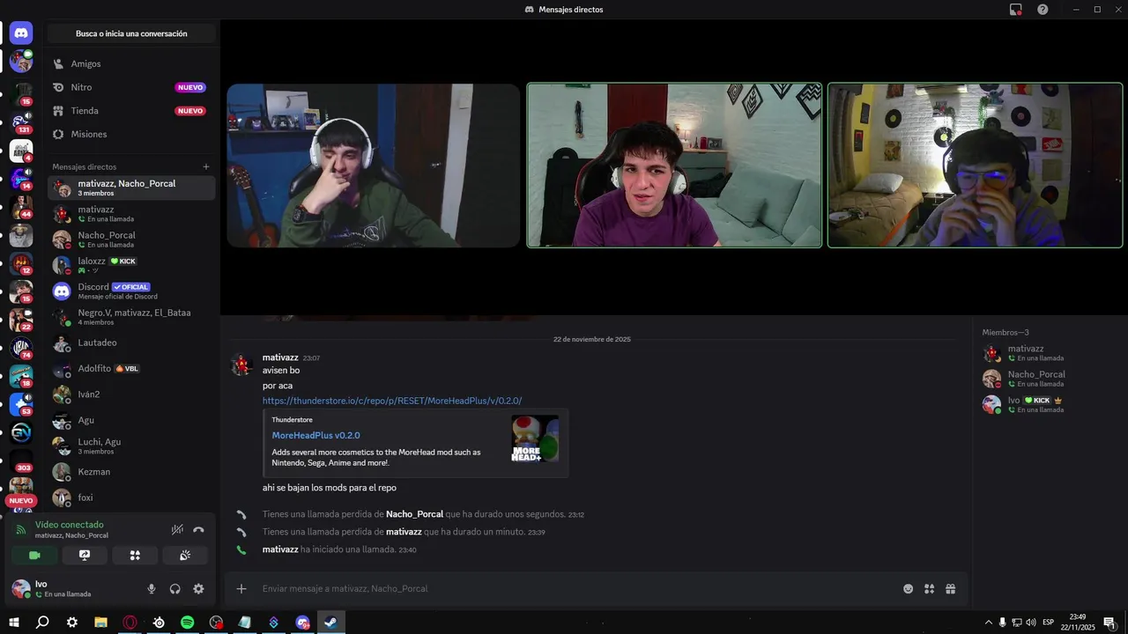The image size is (1128, 634).
Task: Click MoreHead+ embed thumbnail image
Action: click(x=535, y=439)
